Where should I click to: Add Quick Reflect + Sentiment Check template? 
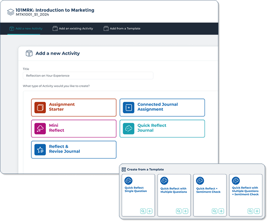(x=221, y=211)
